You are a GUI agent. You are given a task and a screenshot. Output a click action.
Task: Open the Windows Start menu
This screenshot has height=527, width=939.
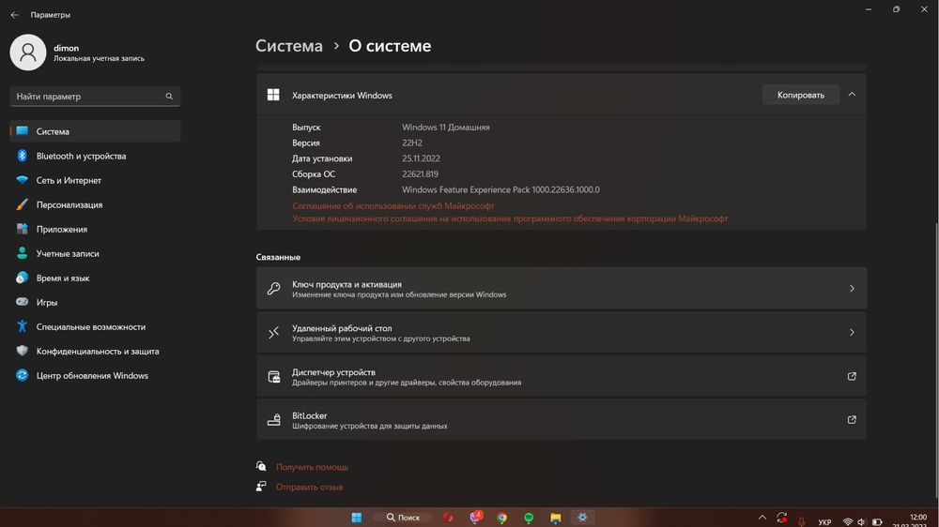(356, 518)
